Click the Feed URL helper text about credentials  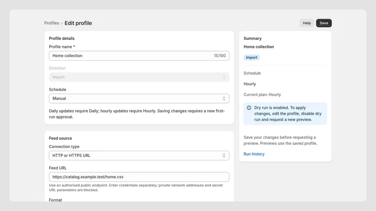[x=136, y=188]
